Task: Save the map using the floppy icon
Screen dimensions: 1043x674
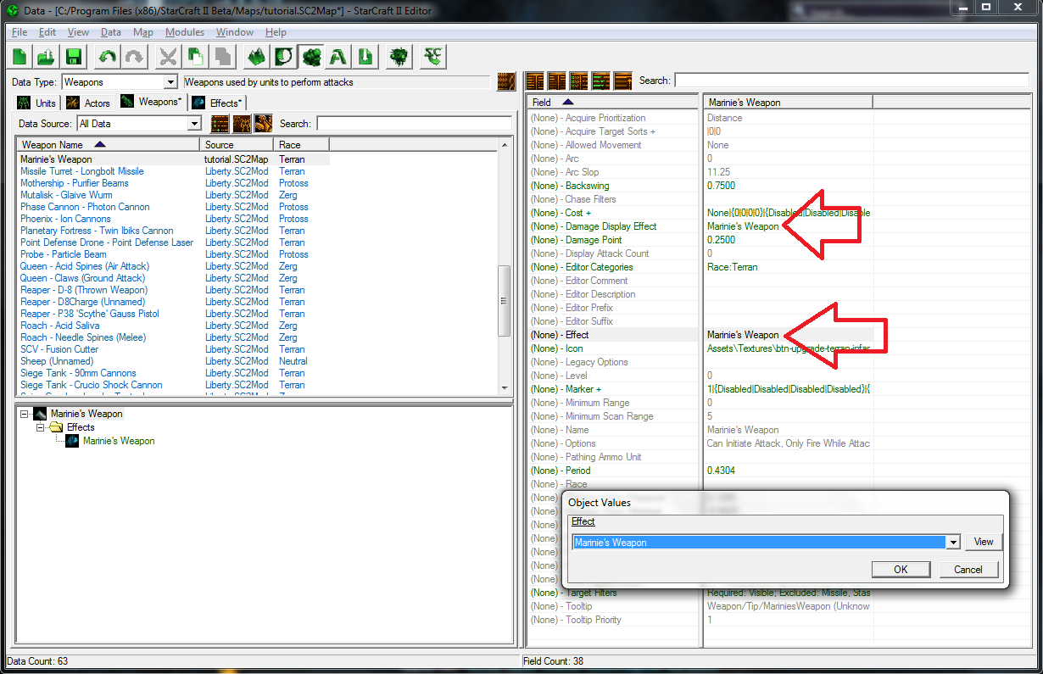Action: 73,57
